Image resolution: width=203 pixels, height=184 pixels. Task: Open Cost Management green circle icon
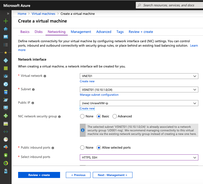point(6,163)
